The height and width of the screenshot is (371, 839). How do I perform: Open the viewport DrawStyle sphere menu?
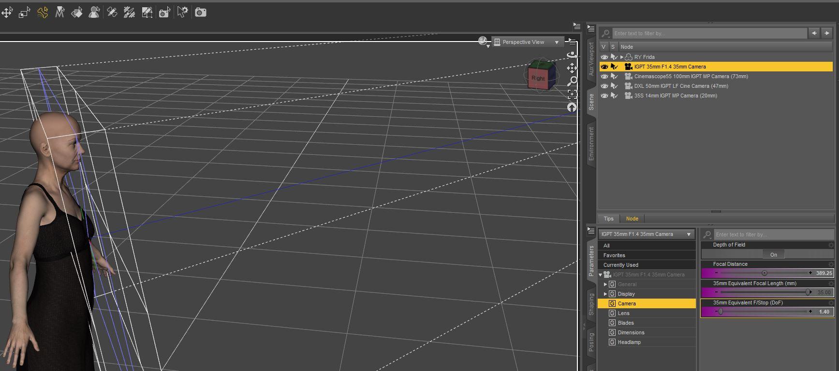[x=484, y=42]
